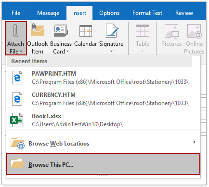Click the Signature label
This screenshot has width=209, height=187.
pyautogui.click(x=111, y=44)
